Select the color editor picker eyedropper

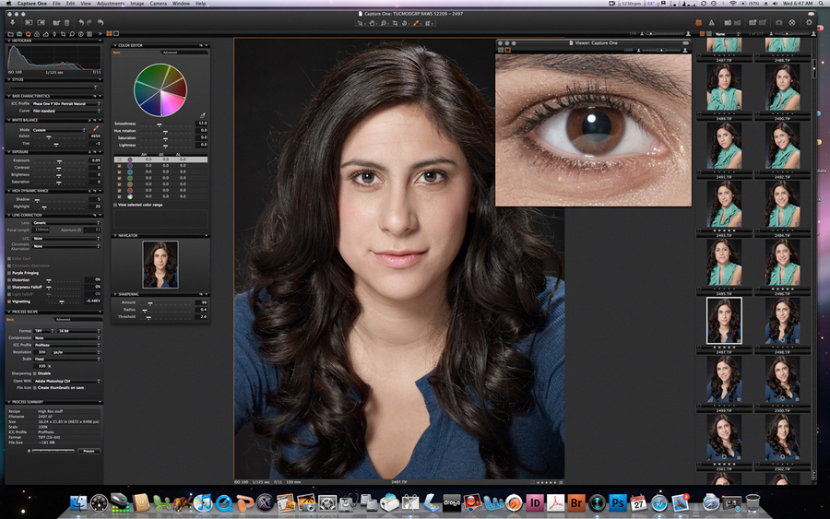pyautogui.click(x=203, y=115)
